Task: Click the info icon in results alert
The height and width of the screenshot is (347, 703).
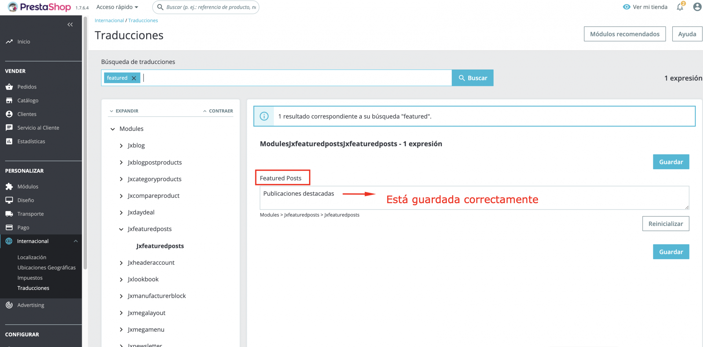Action: click(264, 116)
